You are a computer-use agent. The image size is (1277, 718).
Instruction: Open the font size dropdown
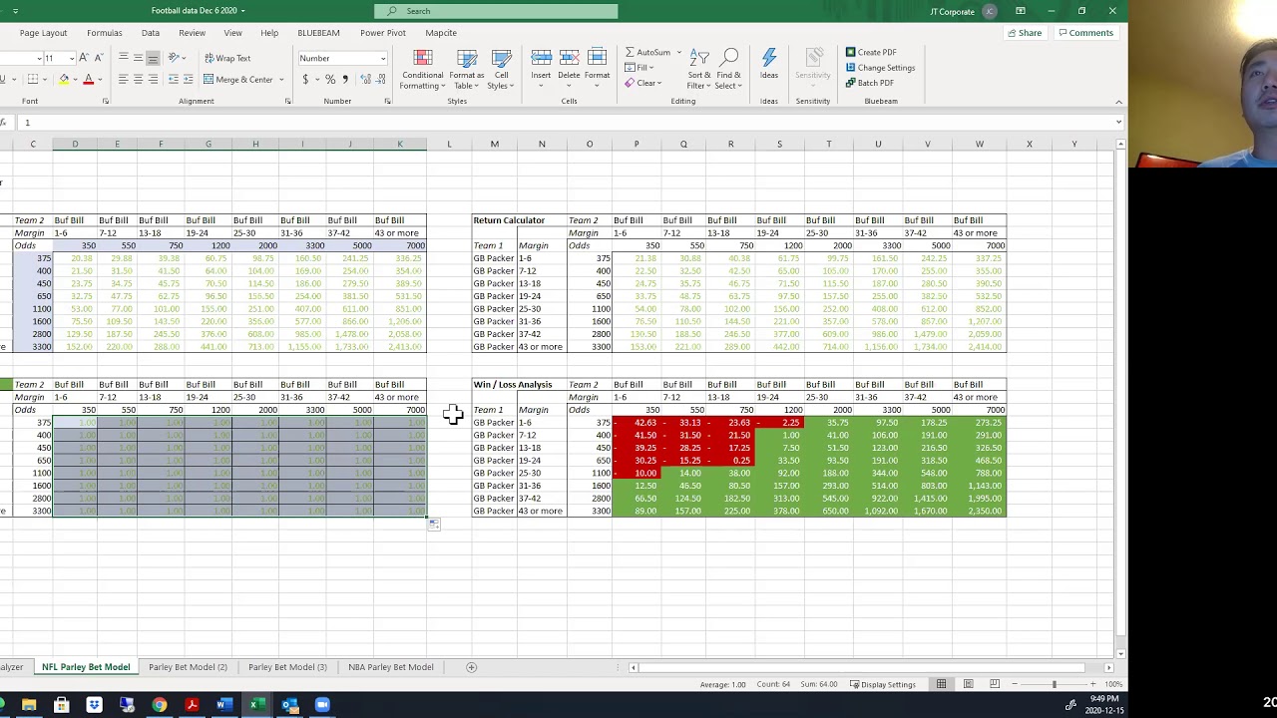tap(72, 59)
